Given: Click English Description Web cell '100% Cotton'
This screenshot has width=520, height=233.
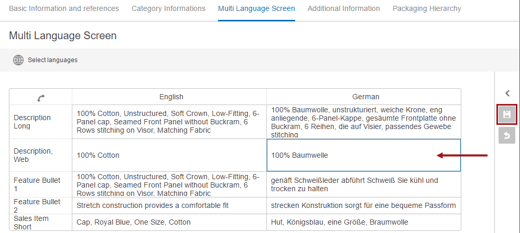Looking at the screenshot, I should pos(169,155).
